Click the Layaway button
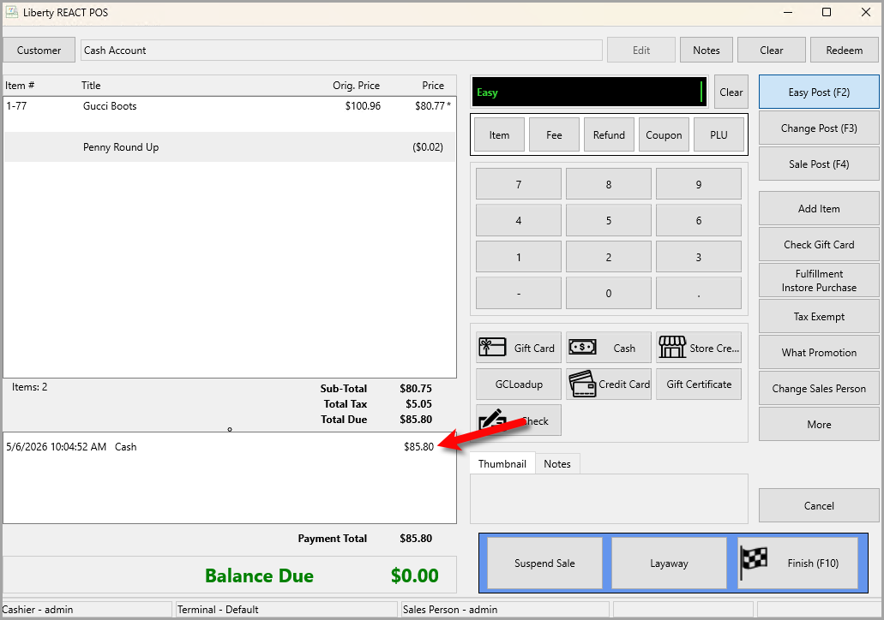The width and height of the screenshot is (884, 620). click(669, 563)
